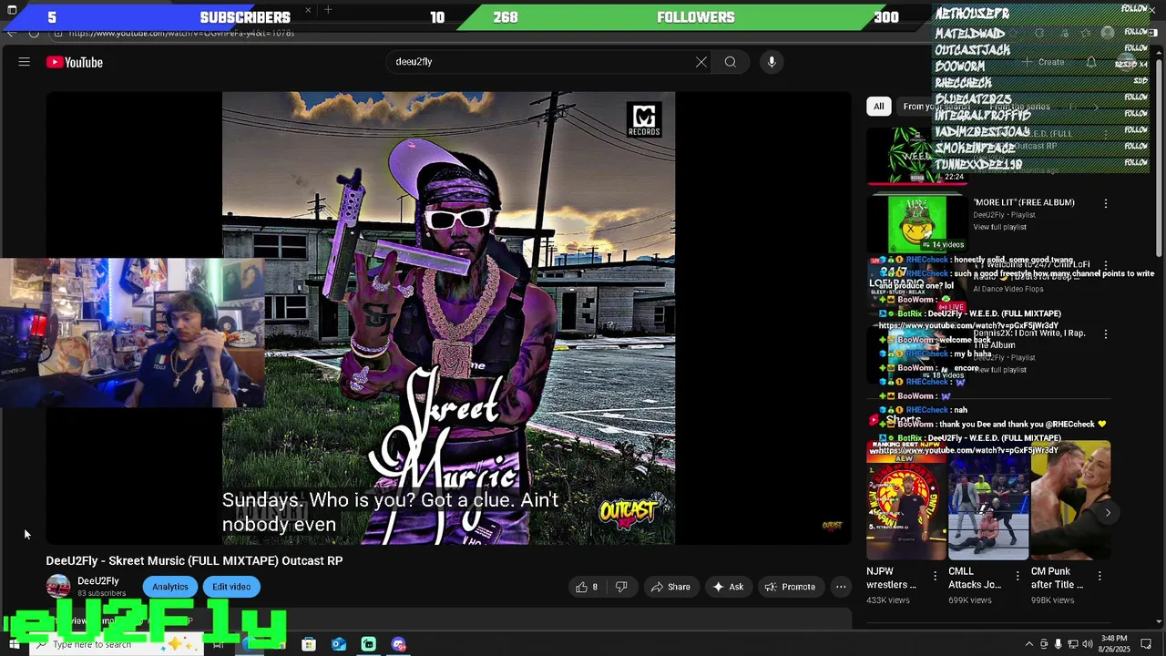Open network icon in system tray
Image resolution: width=1166 pixels, height=656 pixels.
pos(1072,644)
